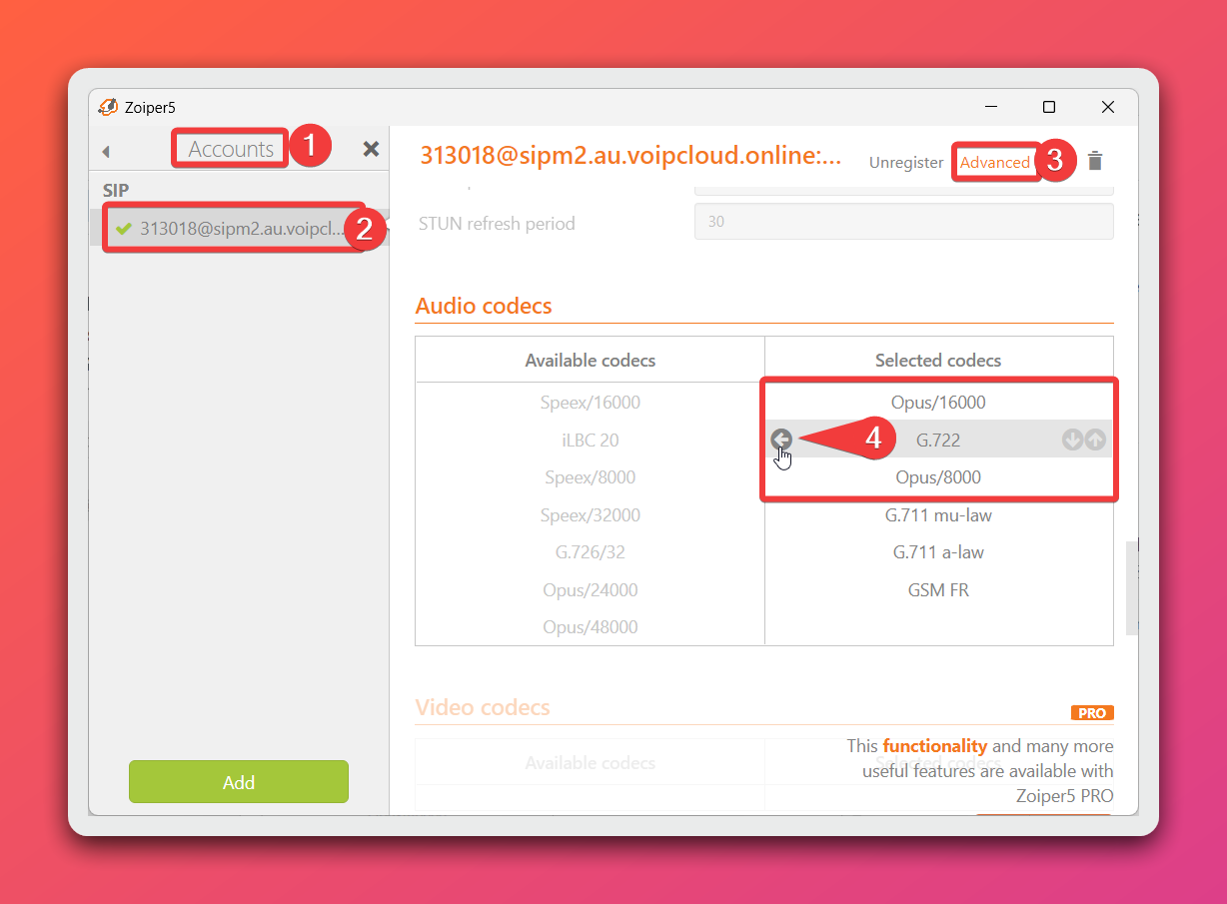This screenshot has height=904, width=1227.
Task: Select Speex/32000 in available codecs
Action: pos(591,515)
